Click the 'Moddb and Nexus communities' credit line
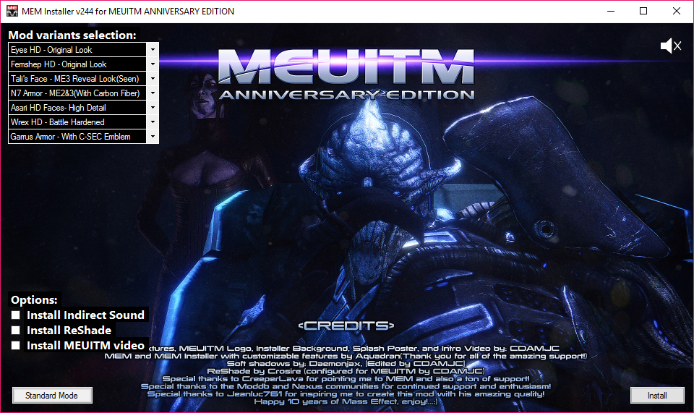Viewport: 694px width, 413px height. point(346,386)
